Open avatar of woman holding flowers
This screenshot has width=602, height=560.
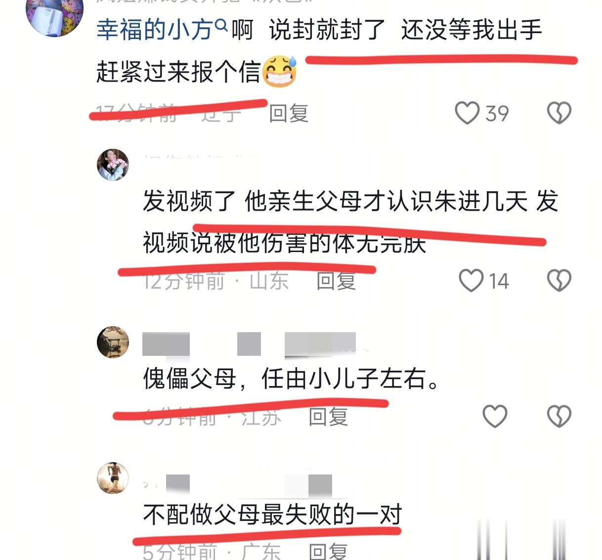point(113,165)
